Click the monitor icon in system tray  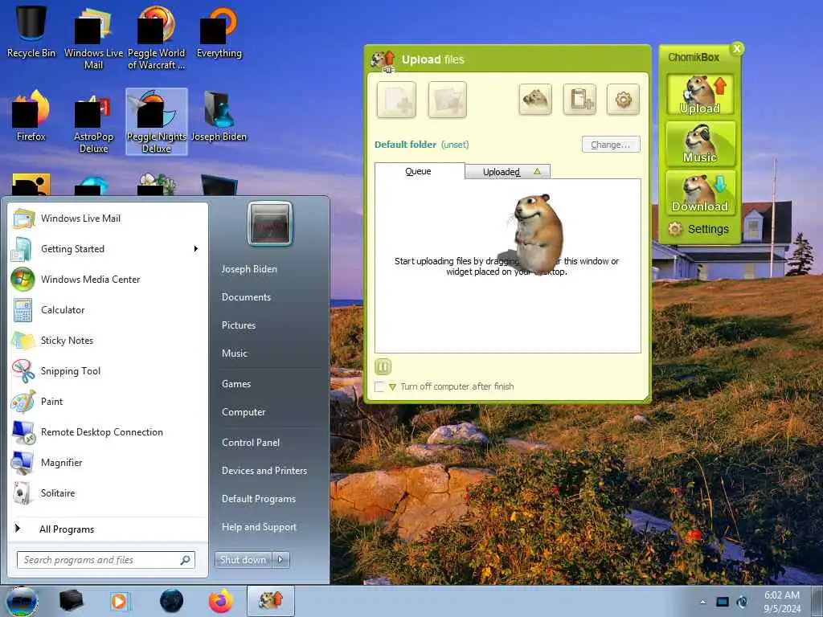click(x=723, y=602)
